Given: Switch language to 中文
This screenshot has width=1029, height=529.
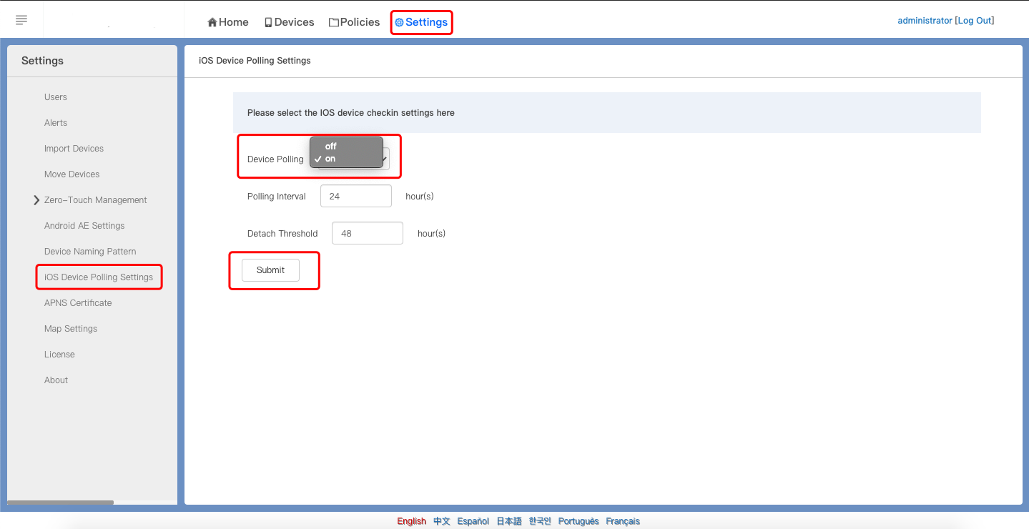Looking at the screenshot, I should [442, 521].
